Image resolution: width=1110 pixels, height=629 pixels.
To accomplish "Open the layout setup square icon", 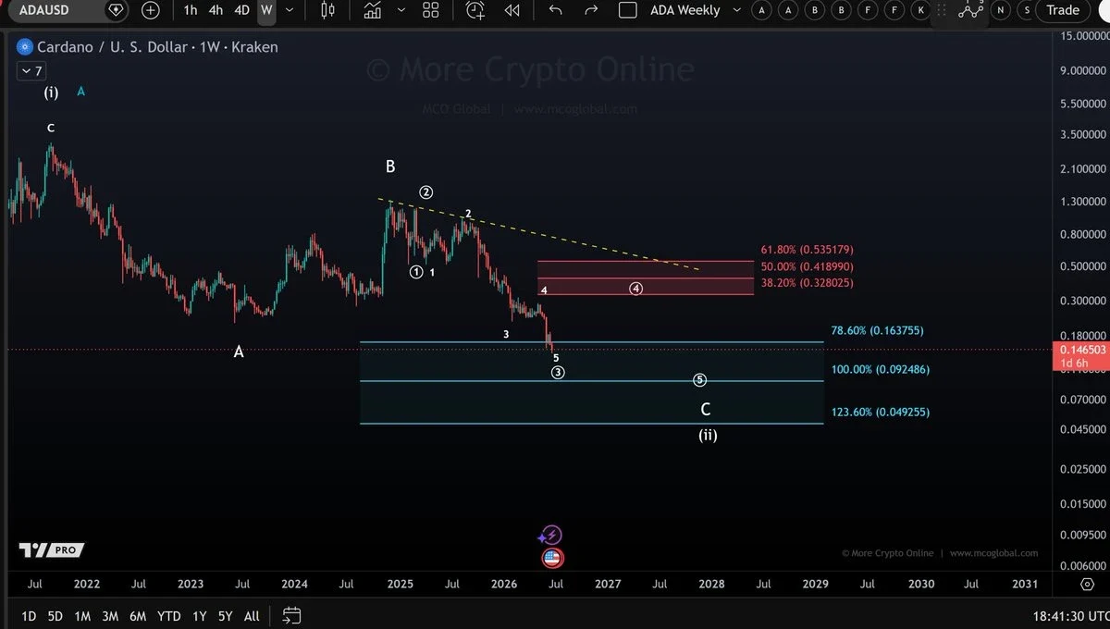I will point(627,10).
